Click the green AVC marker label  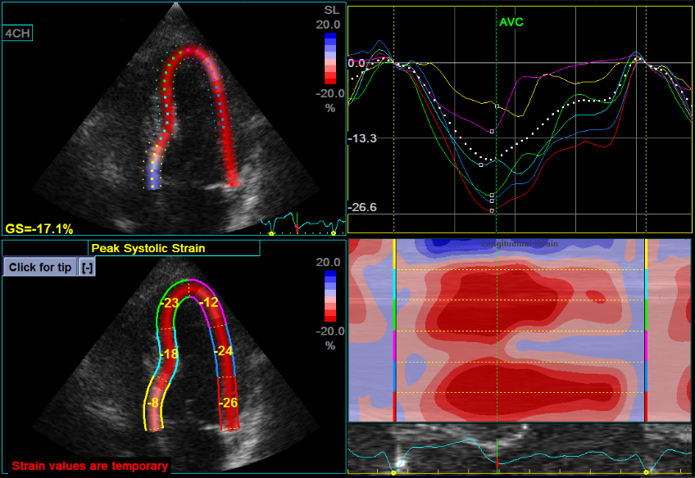point(511,22)
